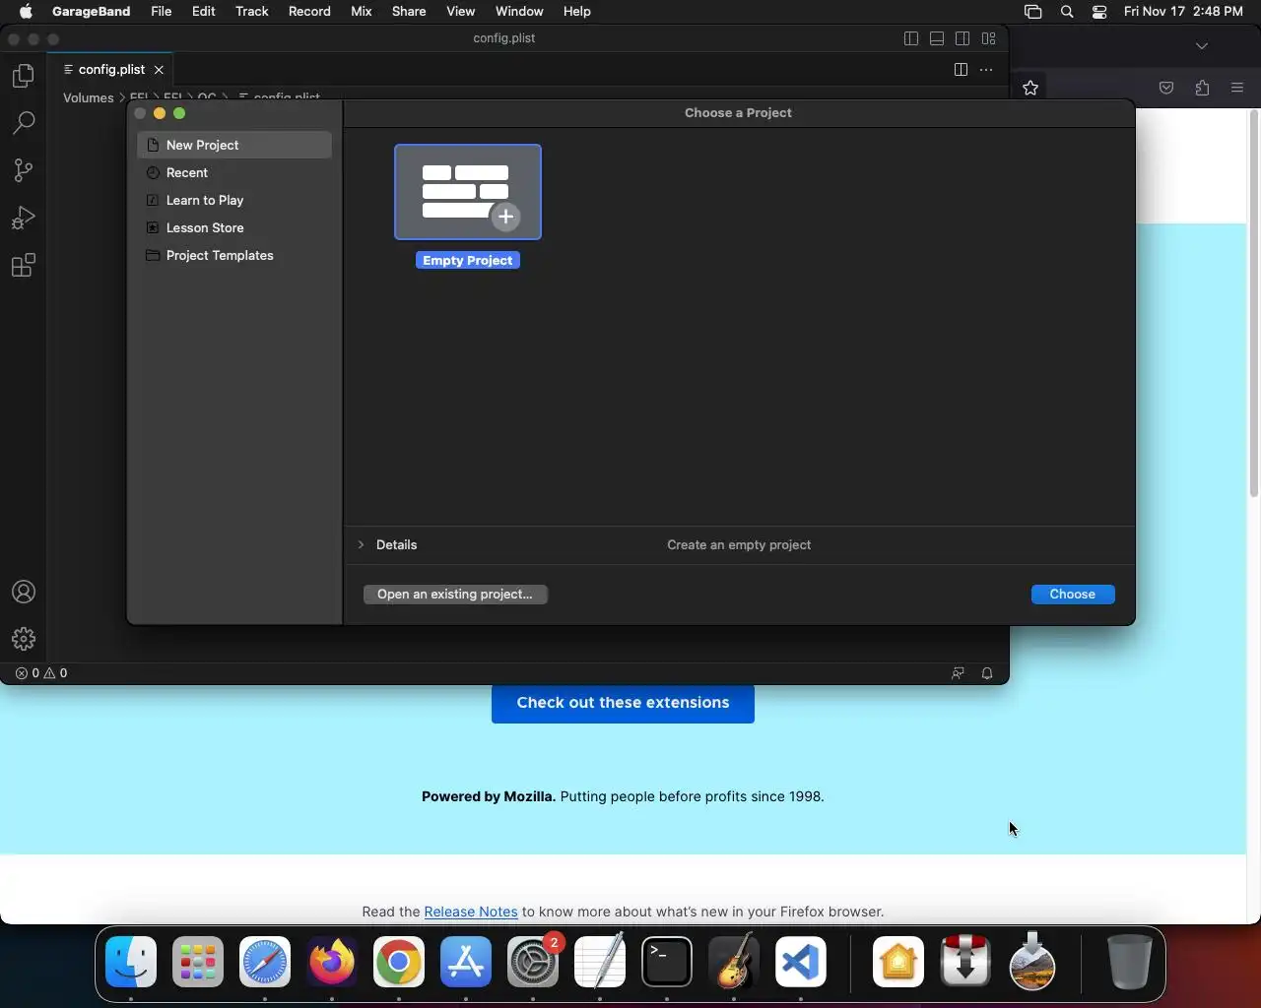This screenshot has width=1261, height=1008.
Task: Open Safari from the Dock
Action: tap(265, 962)
